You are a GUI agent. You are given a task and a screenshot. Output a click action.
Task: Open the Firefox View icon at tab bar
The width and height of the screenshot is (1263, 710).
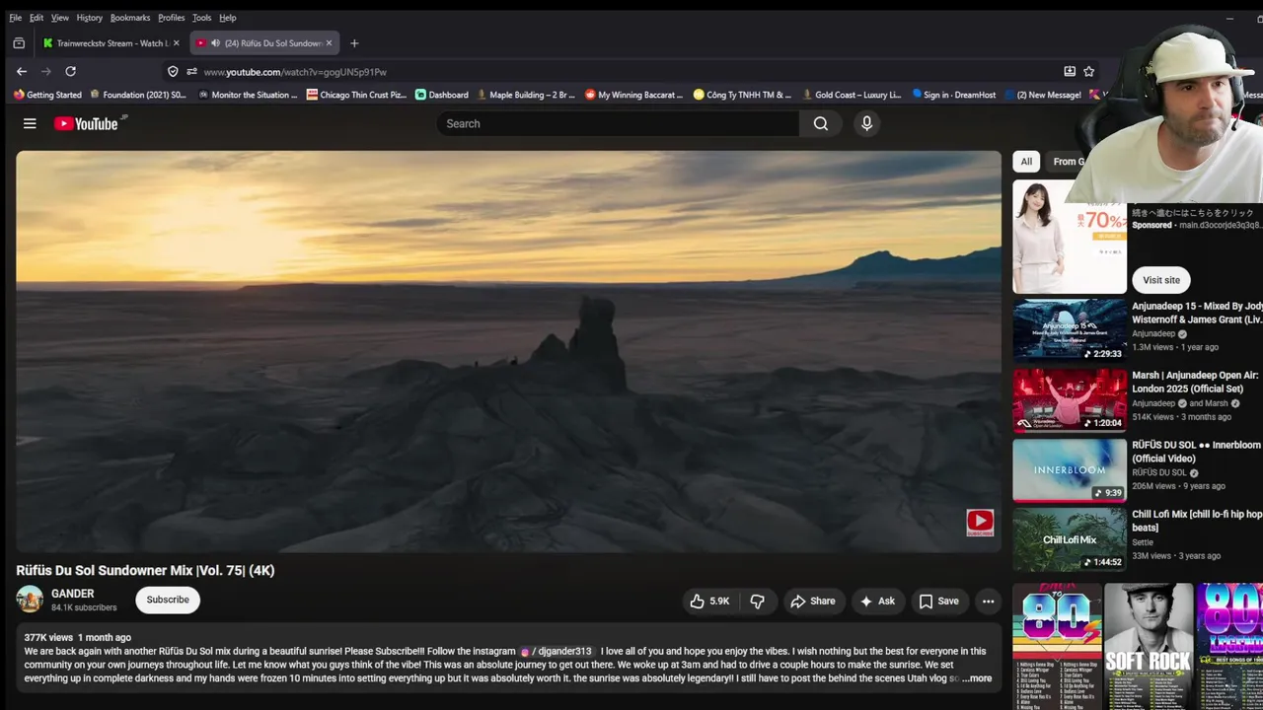pyautogui.click(x=18, y=43)
